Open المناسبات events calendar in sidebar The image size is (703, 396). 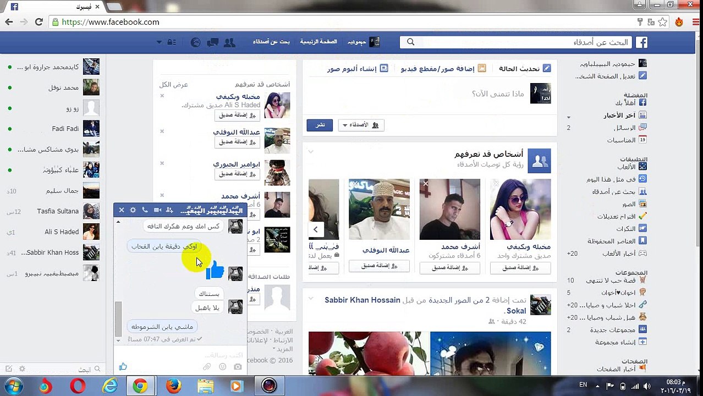[x=627, y=140]
